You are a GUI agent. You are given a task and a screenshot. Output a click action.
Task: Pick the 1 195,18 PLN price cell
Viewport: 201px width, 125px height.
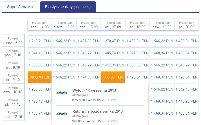coord(39,101)
